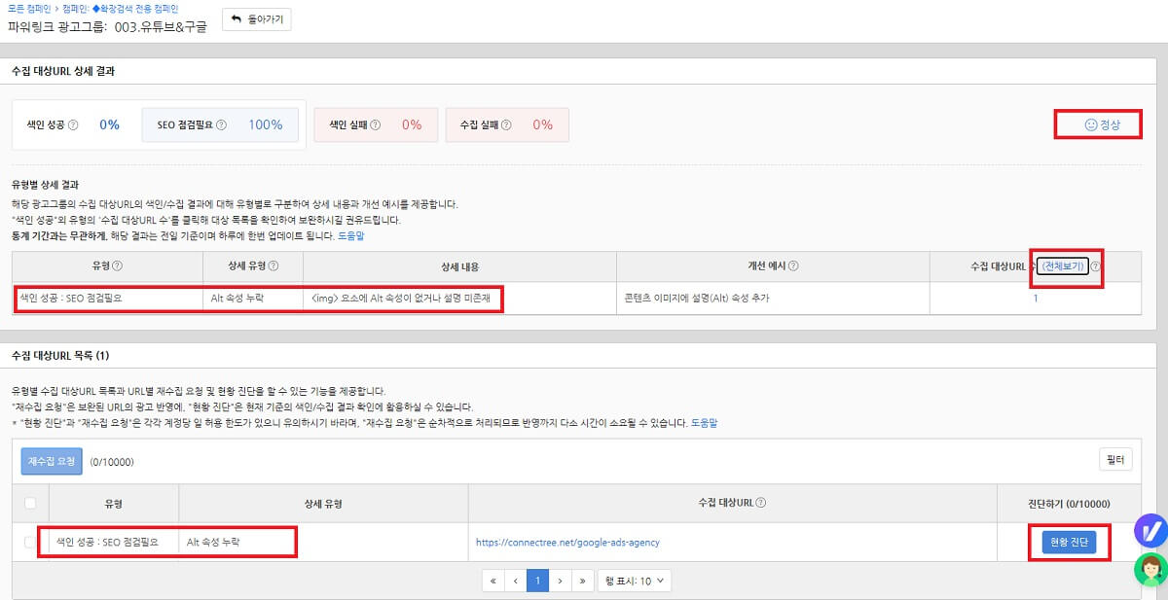Select page 1 in the pagination bar
Viewport: 1168px width, 600px height.
538,579
